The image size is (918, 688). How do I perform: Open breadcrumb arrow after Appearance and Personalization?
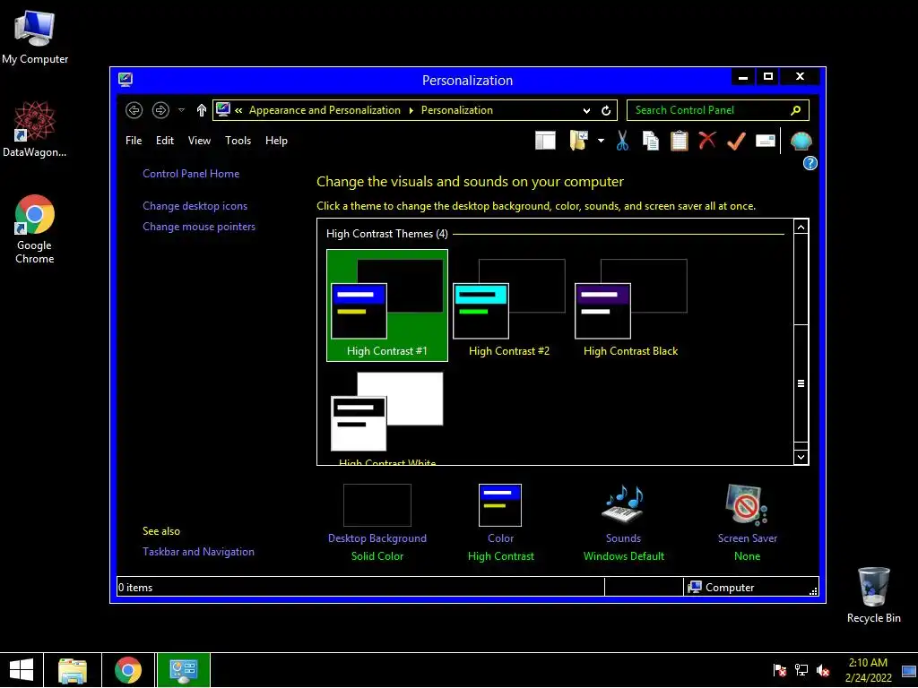point(411,110)
